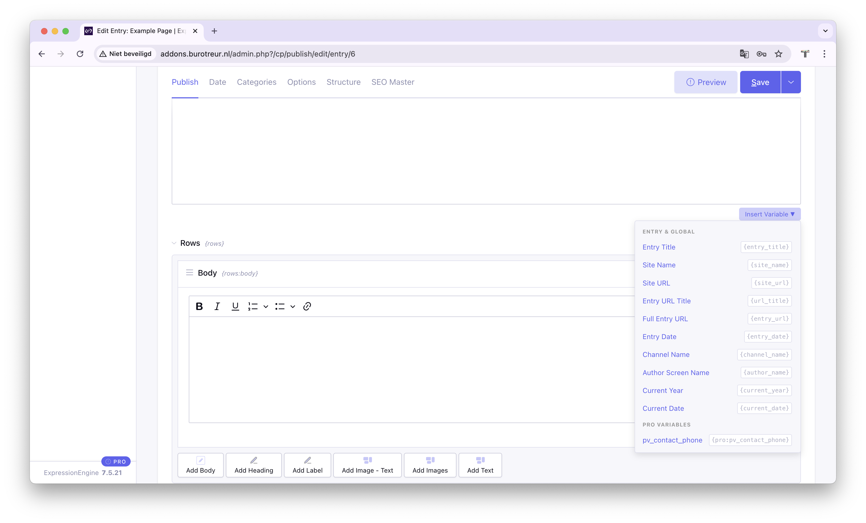
Task: Apply italic formatting in editor toolbar
Action: click(x=217, y=307)
